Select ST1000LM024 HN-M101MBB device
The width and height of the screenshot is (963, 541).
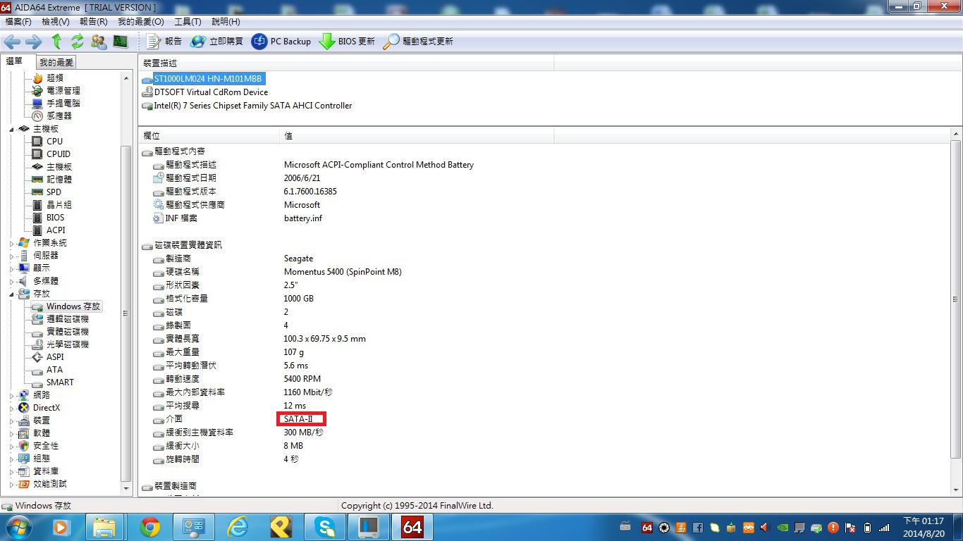point(209,79)
